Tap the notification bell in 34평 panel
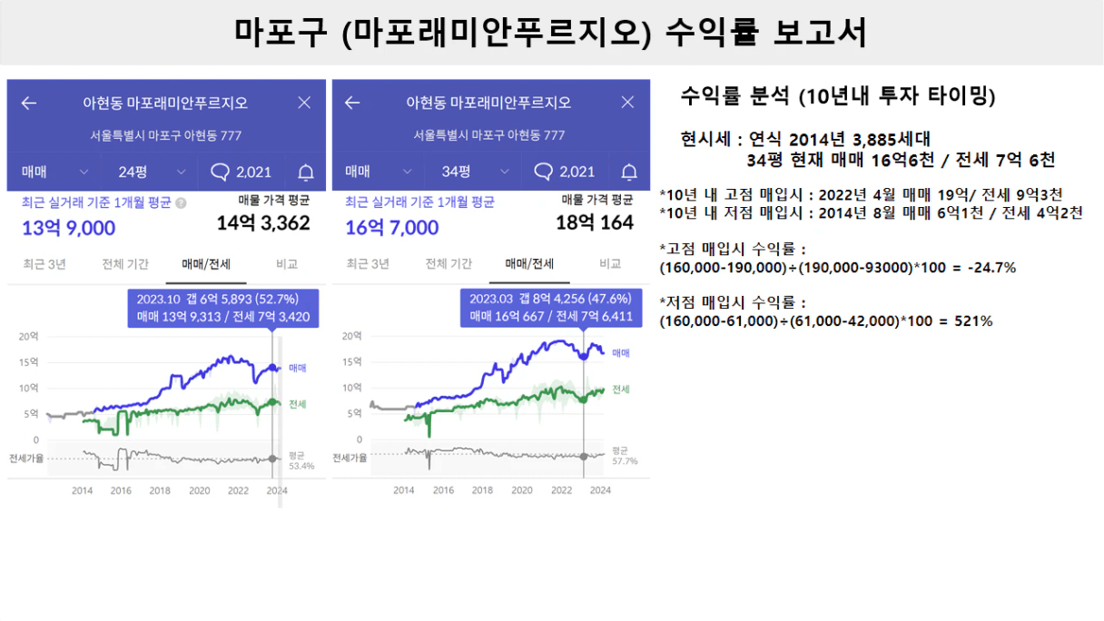Screen dimensions: 1104x621 (x=629, y=172)
